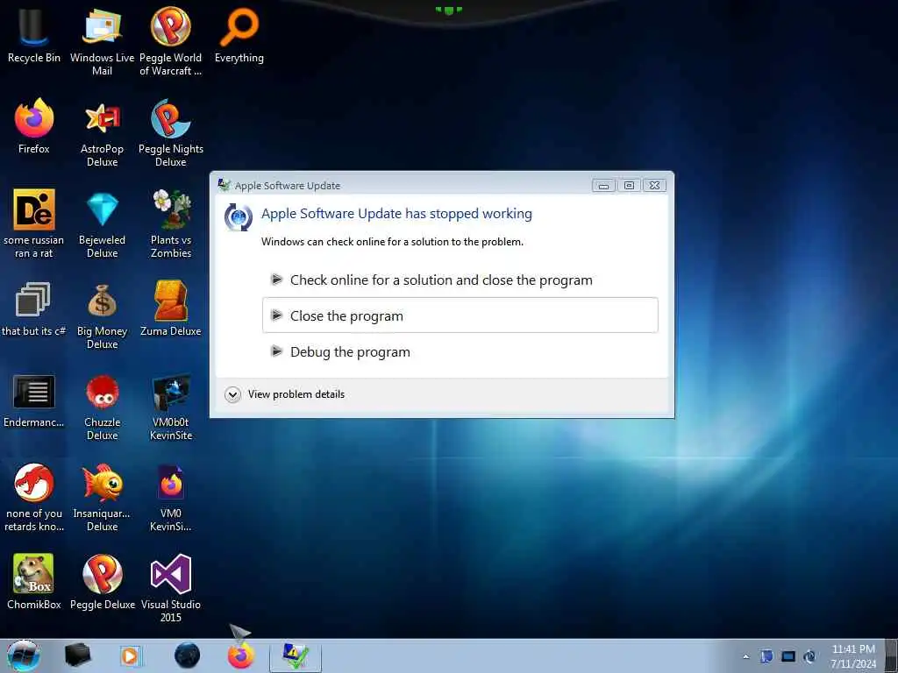Image resolution: width=898 pixels, height=673 pixels.
Task: Click the green connection indicator at top
Action: click(x=448, y=10)
